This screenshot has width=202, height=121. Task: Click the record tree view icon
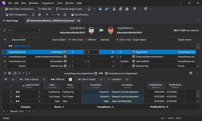pyautogui.click(x=15, y=73)
